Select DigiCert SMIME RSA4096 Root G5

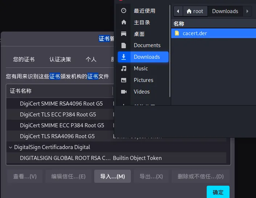click(x=61, y=104)
